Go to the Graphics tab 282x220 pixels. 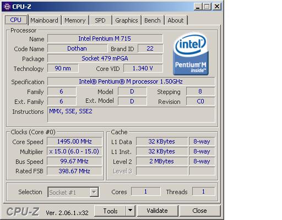pos(127,20)
